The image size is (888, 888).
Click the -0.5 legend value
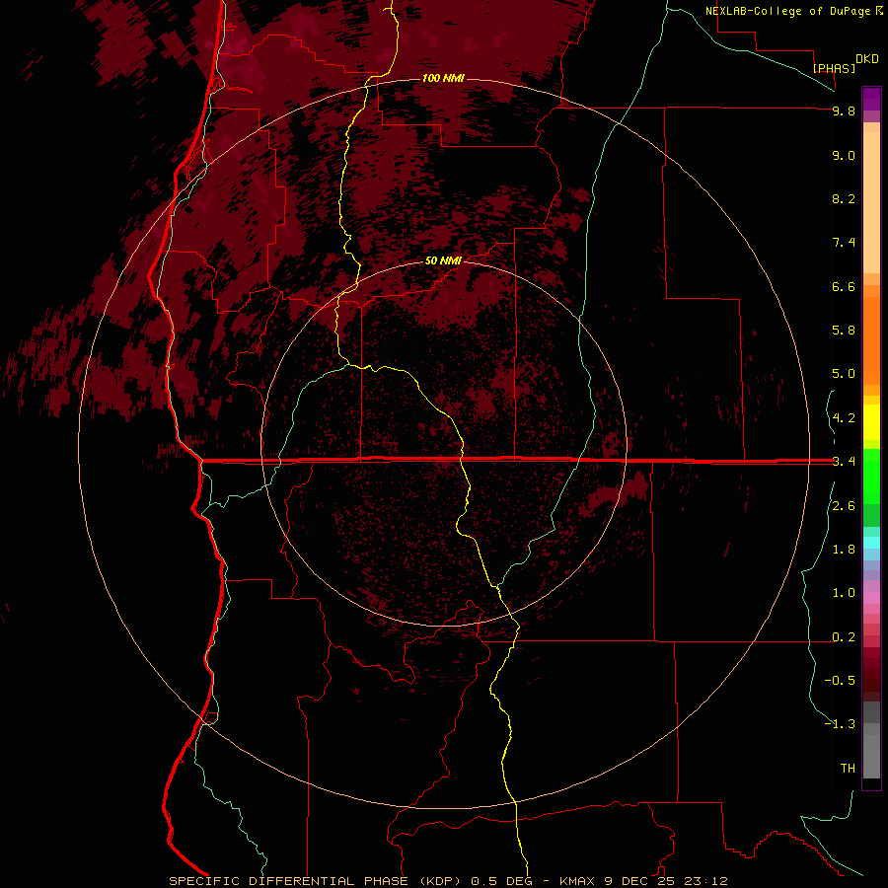click(x=840, y=681)
